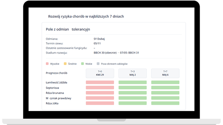Click Septorioza risk bar for MAJ 2
Image resolution: width=223 pixels, height=125 pixels.
133,88
